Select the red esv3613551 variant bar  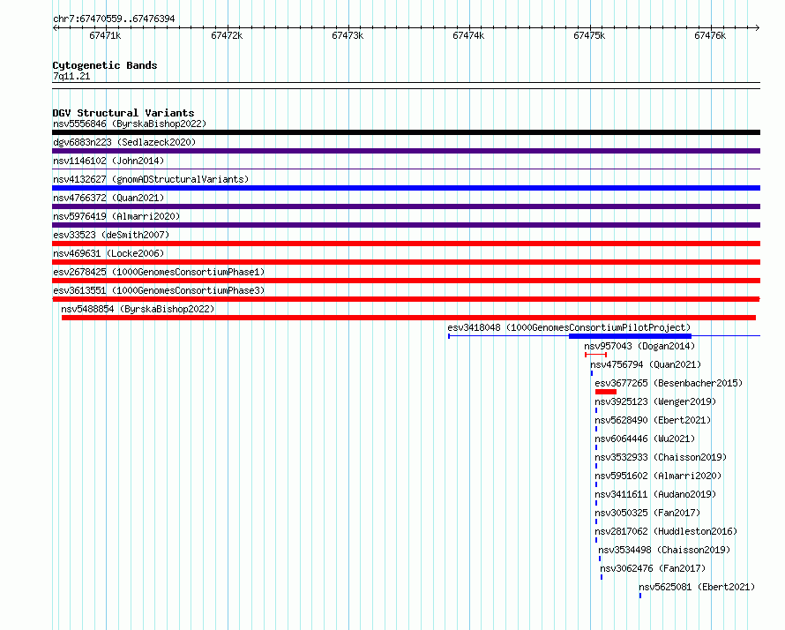[x=406, y=299]
